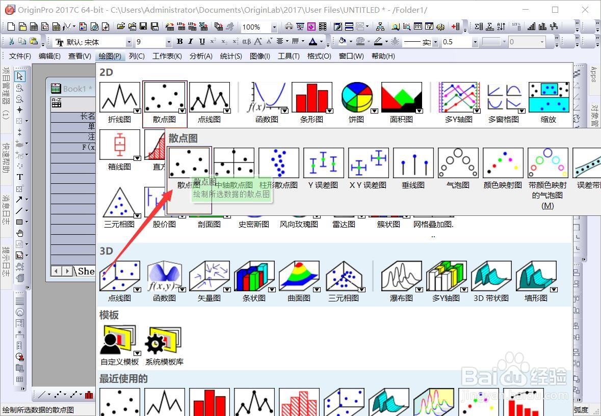Expand the 折线图 dropdown arrow

tap(137, 110)
